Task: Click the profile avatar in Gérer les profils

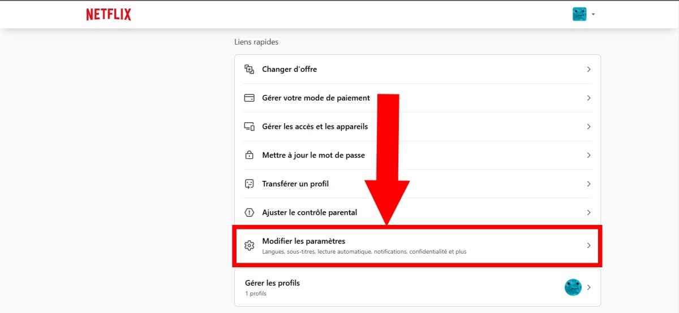Action: point(573,287)
